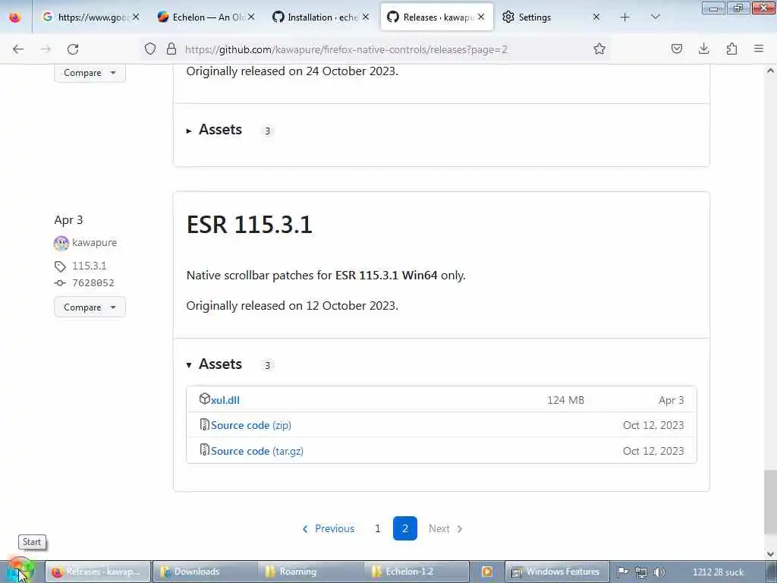Click the taskbar clock
777x583 pixels.
pyautogui.click(x=718, y=572)
